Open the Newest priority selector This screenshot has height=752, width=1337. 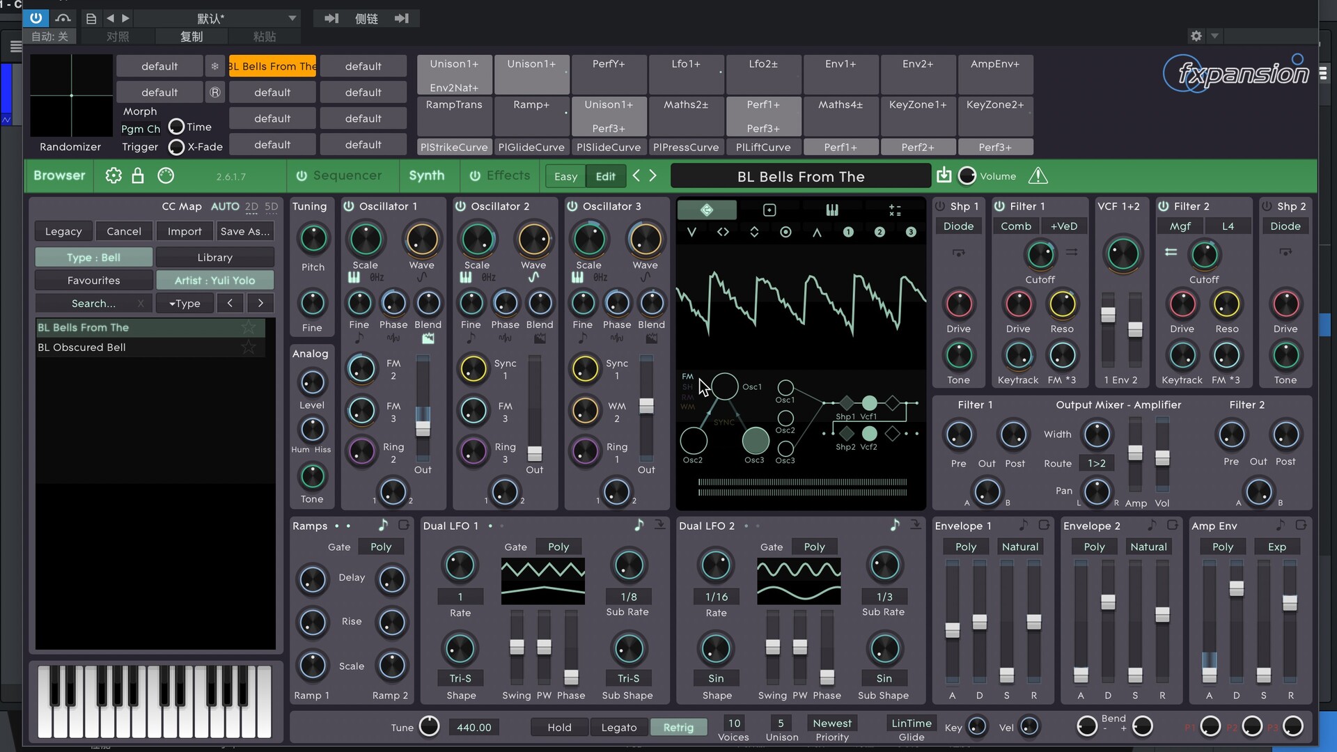coord(832,723)
